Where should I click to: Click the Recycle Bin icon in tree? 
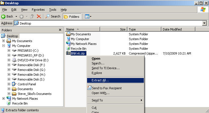(x=9, y=103)
